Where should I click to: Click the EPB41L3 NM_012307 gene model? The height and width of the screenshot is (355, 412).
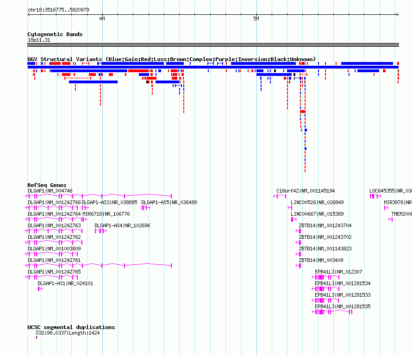325,277
